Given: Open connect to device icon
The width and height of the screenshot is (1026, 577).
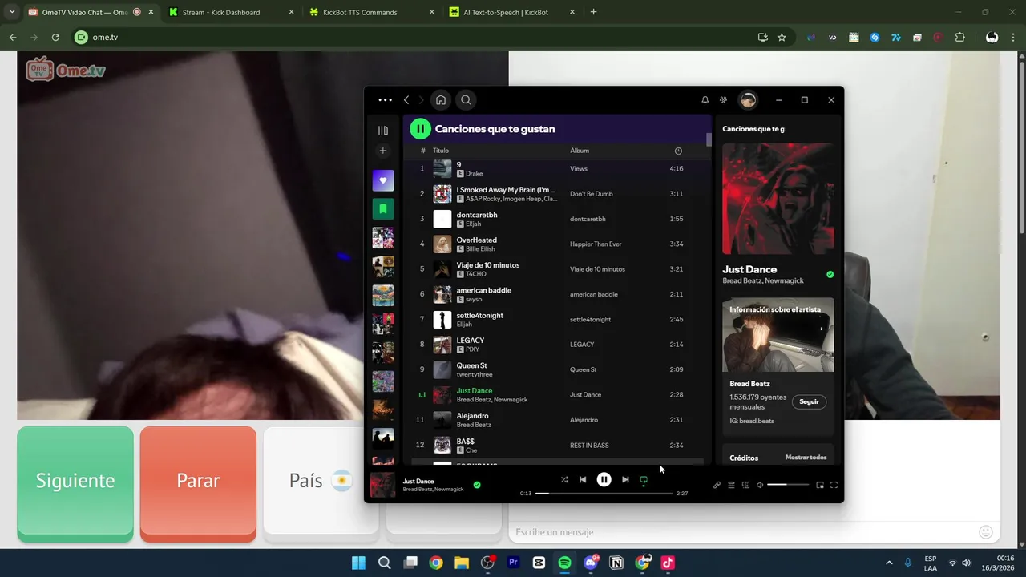Looking at the screenshot, I should [x=745, y=485].
